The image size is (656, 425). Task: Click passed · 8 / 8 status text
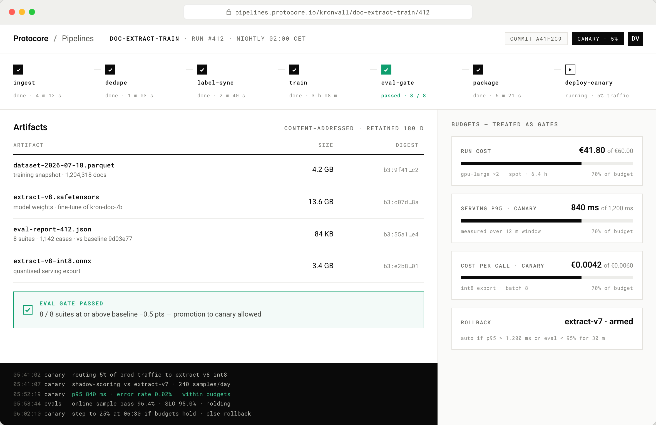403,95
